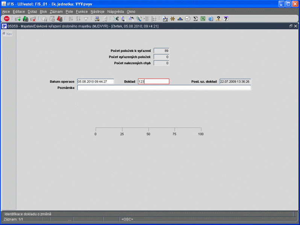Click the delete record icon with red X
300x225 pixels.
click(x=33, y=19)
